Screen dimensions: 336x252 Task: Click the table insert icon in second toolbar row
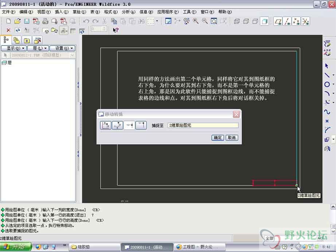(x=73, y=31)
